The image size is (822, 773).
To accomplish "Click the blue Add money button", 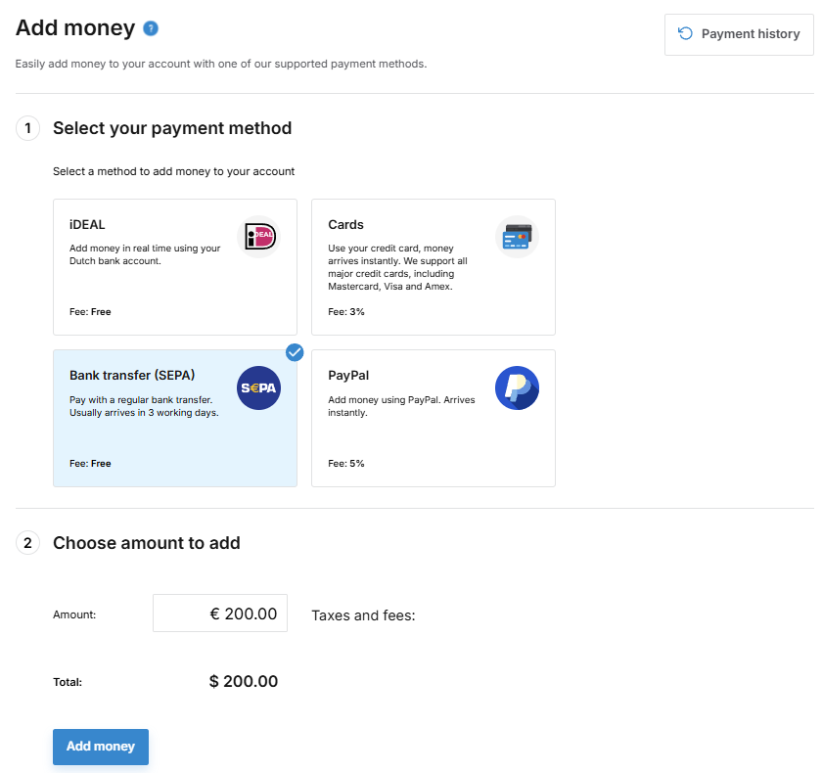I will click(101, 747).
